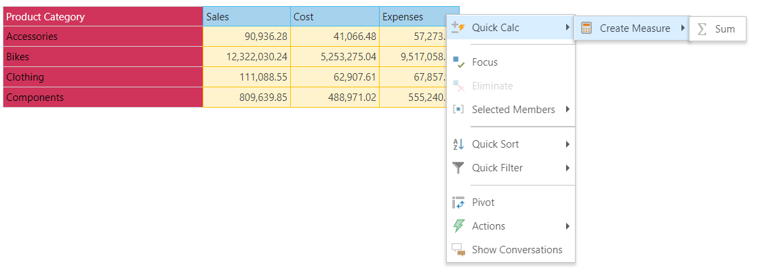Click the Product Category header cell
The width and height of the screenshot is (777, 279).
(x=102, y=17)
